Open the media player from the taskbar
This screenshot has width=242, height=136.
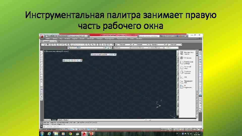click(63, 134)
